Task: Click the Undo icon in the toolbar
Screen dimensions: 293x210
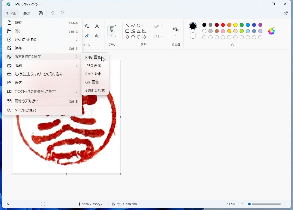Action: click(52, 13)
